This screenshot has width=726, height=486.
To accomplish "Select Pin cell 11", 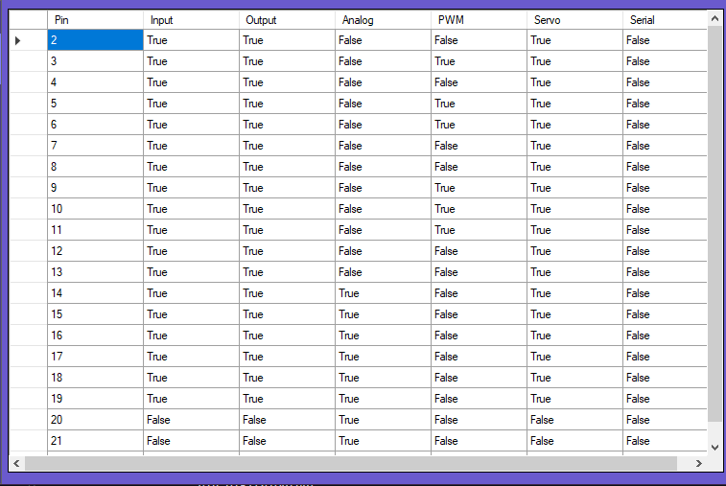I will point(95,229).
